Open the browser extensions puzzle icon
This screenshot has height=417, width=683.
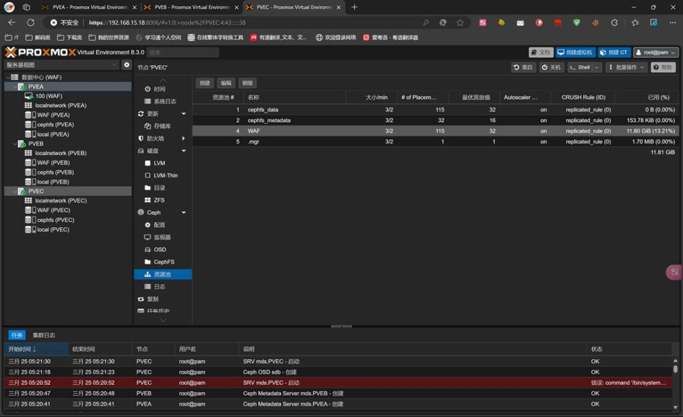tap(614, 23)
